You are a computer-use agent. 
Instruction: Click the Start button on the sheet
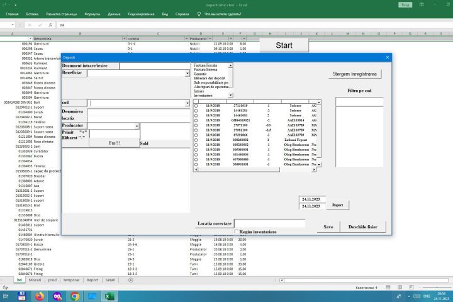coord(284,45)
